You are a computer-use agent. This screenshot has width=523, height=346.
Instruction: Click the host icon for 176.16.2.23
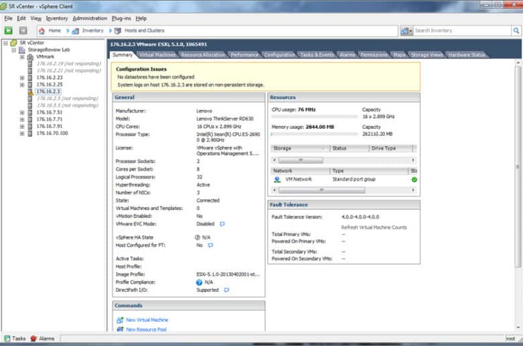tap(30, 77)
